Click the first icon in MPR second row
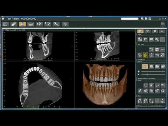The width and height of the screenshot is (168, 126). point(140,55)
